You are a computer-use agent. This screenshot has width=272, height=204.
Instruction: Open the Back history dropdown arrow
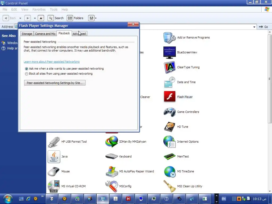20,18
